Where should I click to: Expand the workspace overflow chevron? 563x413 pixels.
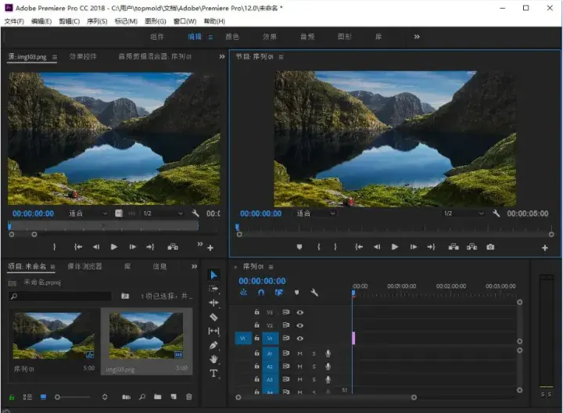click(417, 36)
